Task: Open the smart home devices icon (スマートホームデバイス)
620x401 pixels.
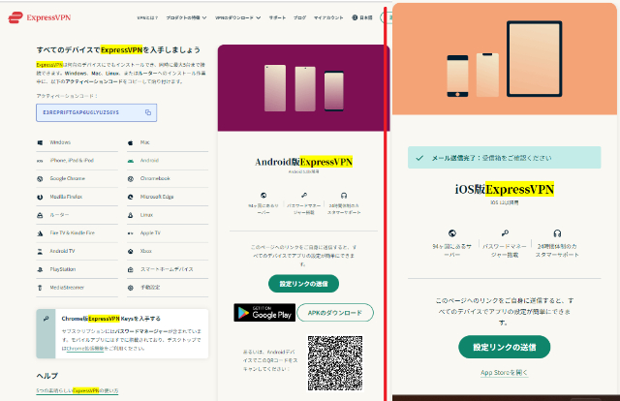Action: click(x=131, y=269)
